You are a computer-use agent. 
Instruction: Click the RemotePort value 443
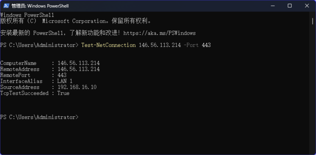click(x=62, y=75)
